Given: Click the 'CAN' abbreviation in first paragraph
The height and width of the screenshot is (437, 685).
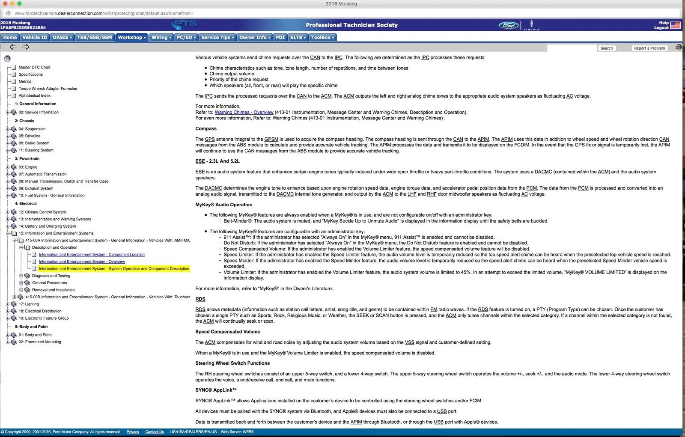Looking at the screenshot, I should pyautogui.click(x=315, y=57).
